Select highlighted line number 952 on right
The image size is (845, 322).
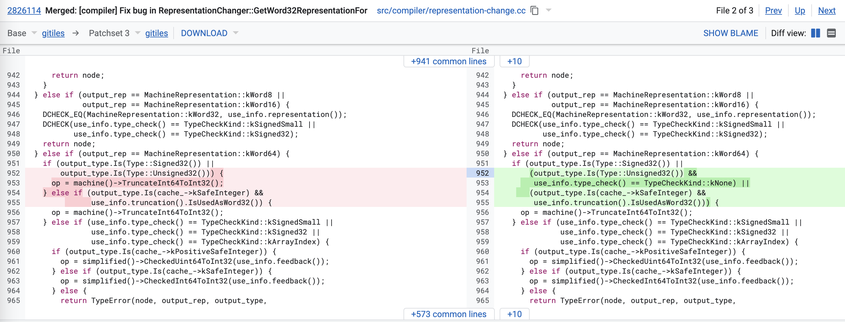(x=482, y=173)
